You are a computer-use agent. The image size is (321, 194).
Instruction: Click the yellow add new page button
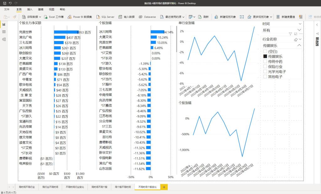[164, 187]
